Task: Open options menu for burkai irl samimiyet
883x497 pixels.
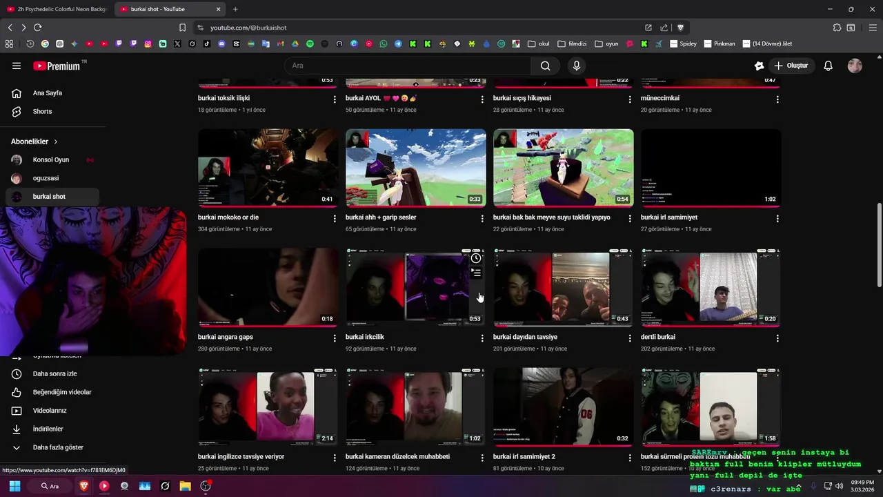Action: [x=777, y=219]
